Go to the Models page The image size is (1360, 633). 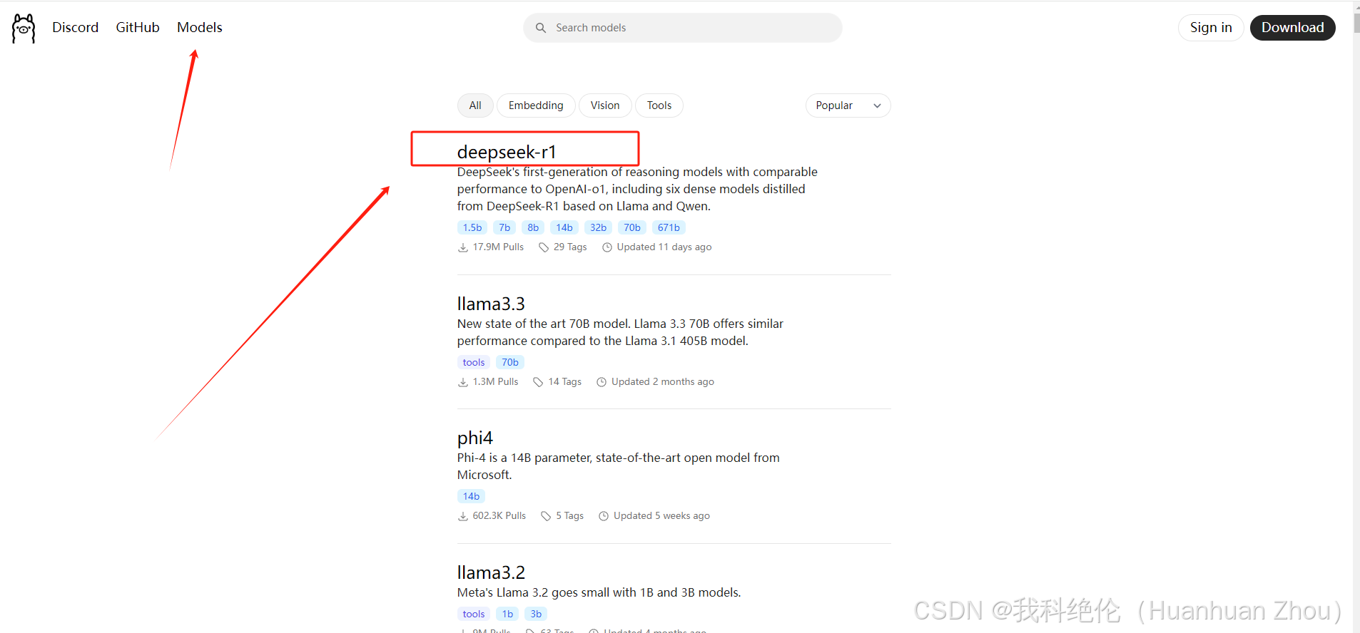(200, 27)
